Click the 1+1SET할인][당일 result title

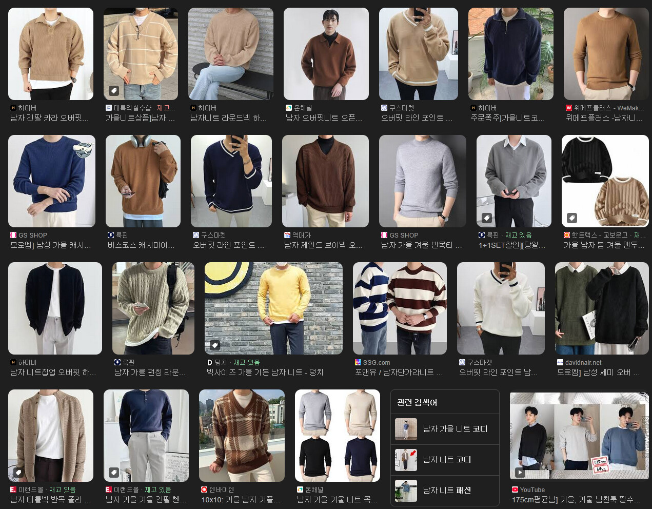(x=512, y=245)
